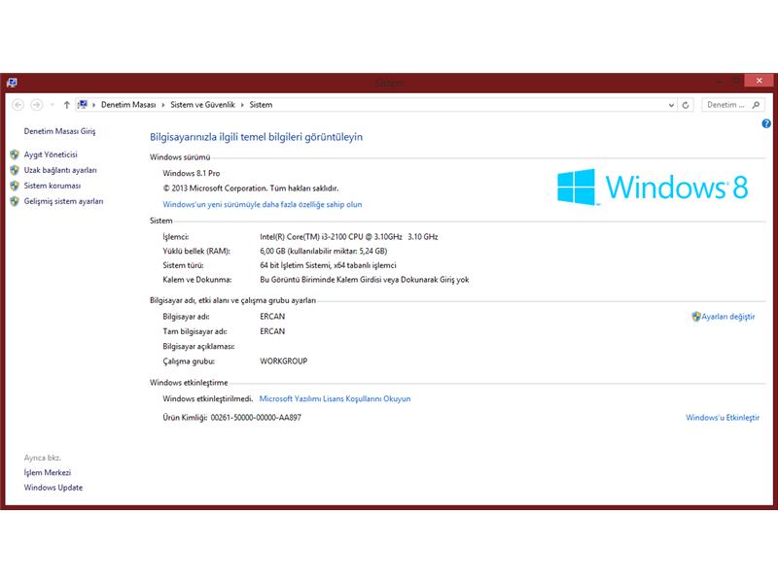Open Denetim Masası Giriş link
Viewport: 778px width, 583px height.
[x=59, y=131]
